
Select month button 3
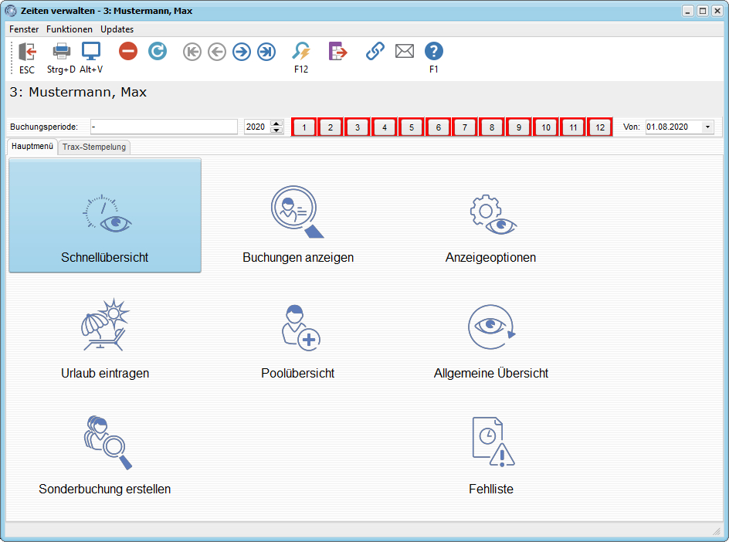click(358, 127)
